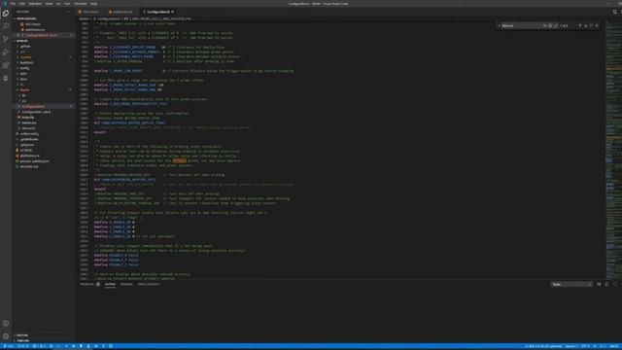Expand the config folder
This screenshot has height=350, width=622.
tap(24, 68)
